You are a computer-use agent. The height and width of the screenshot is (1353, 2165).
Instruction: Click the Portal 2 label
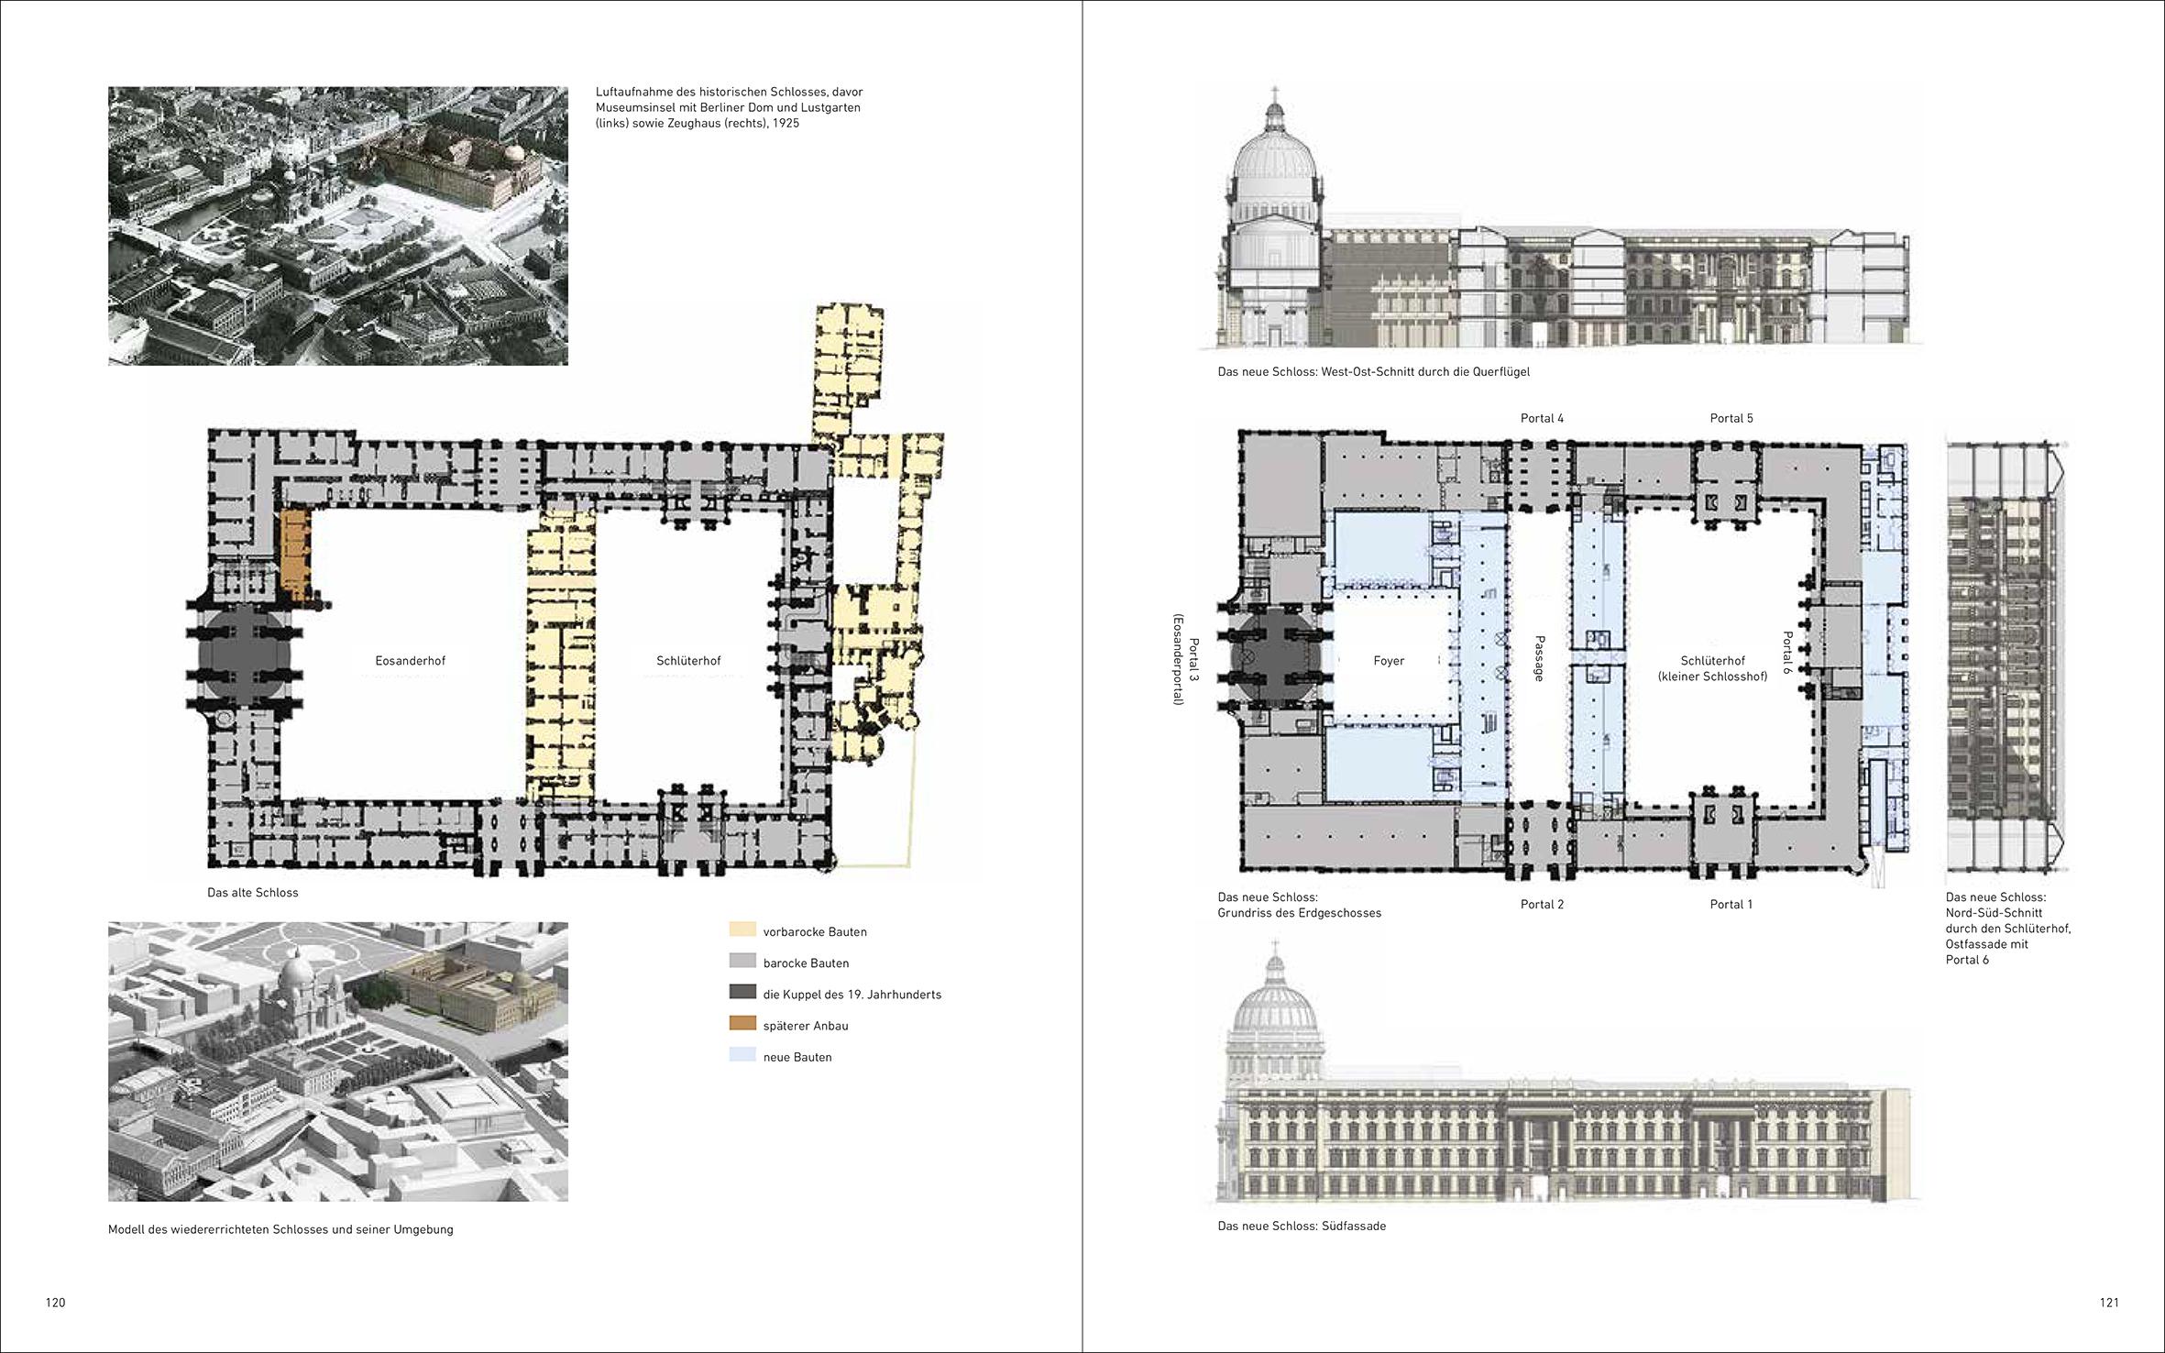[1542, 904]
